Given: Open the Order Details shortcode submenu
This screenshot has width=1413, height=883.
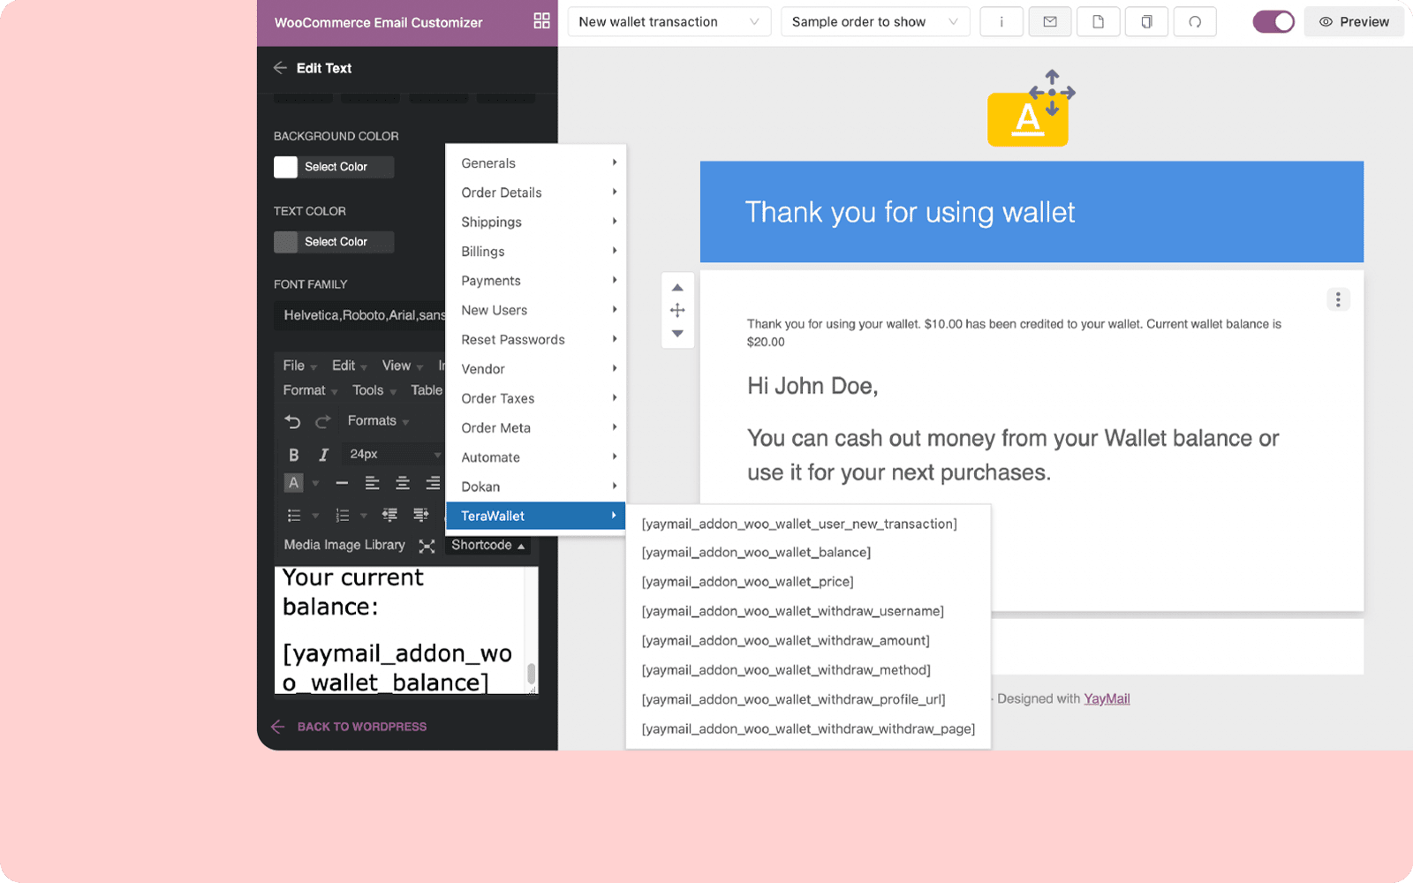Looking at the screenshot, I should click(536, 192).
